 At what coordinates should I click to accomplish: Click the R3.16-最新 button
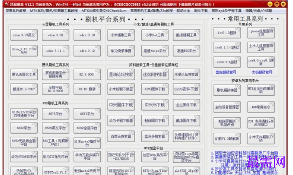pos(87,89)
